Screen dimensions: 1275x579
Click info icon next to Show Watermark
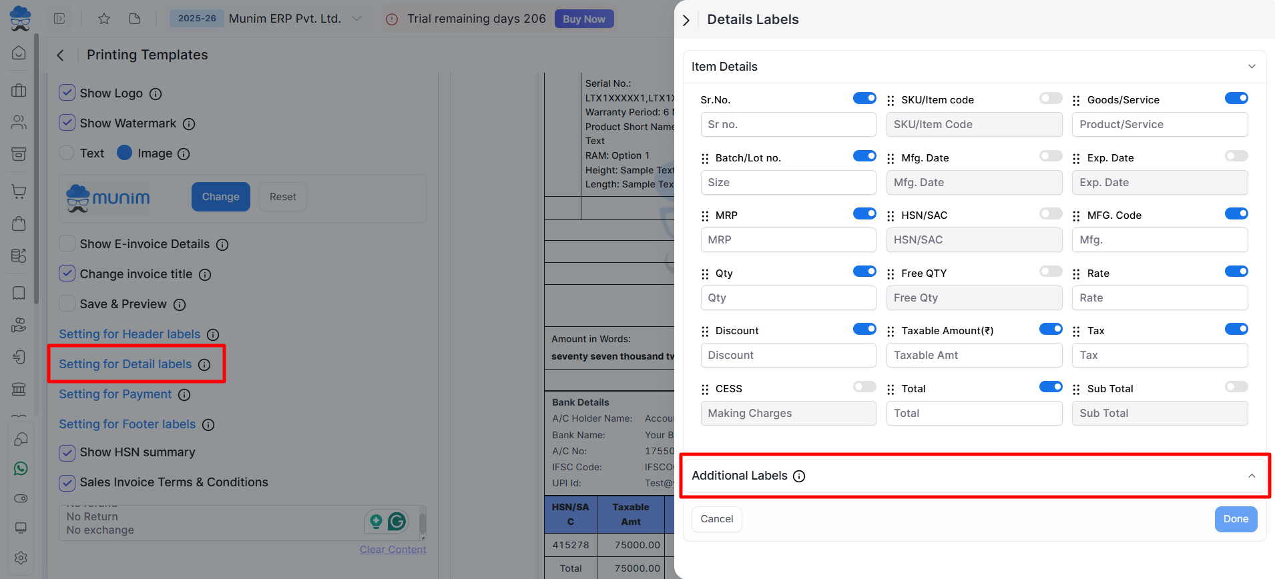point(189,124)
